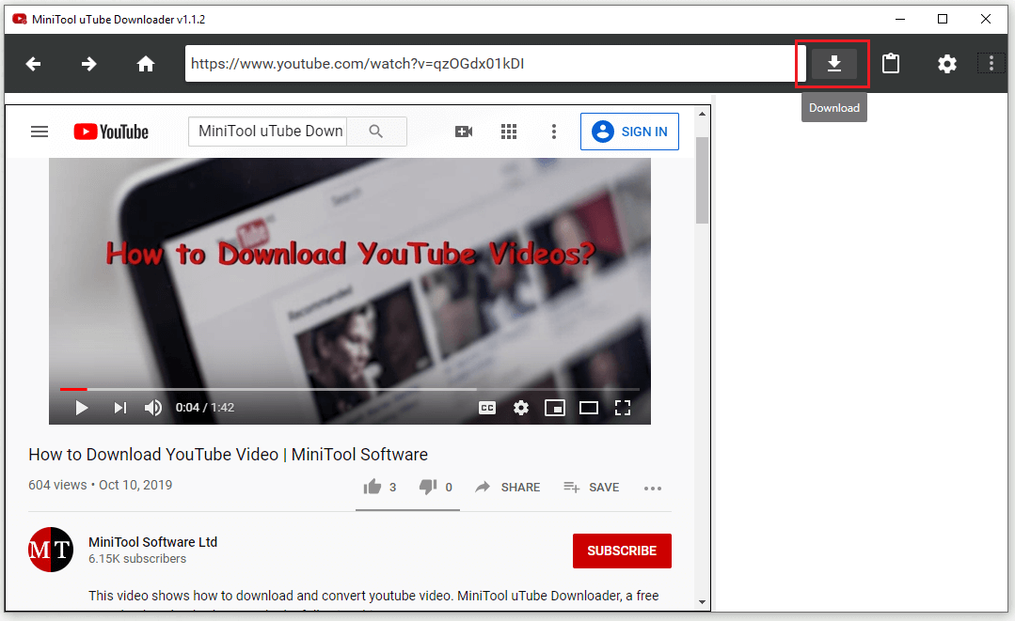Open the downloader's settings gear
The height and width of the screenshot is (621, 1015).
946,63
